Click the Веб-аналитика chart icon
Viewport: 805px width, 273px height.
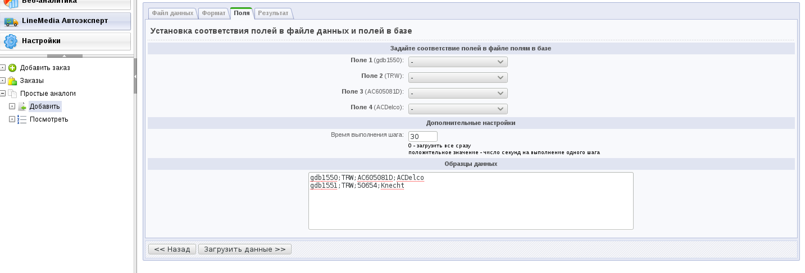click(x=11, y=3)
